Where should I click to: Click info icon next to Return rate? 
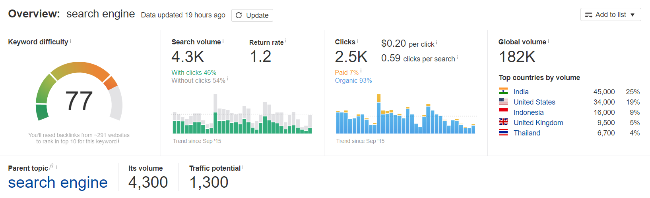click(x=286, y=40)
